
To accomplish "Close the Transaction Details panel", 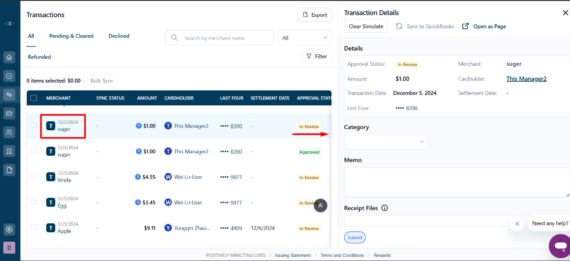I will click(x=565, y=13).
